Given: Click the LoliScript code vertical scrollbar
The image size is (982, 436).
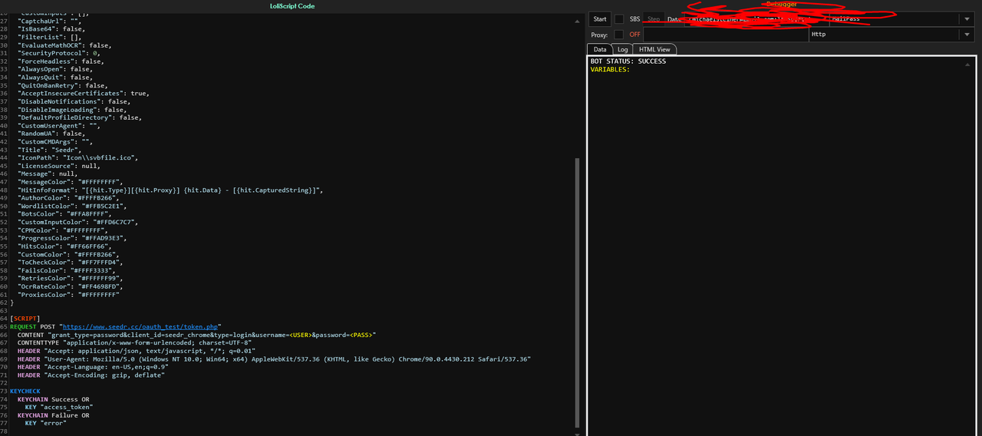Looking at the screenshot, I should (577, 292).
